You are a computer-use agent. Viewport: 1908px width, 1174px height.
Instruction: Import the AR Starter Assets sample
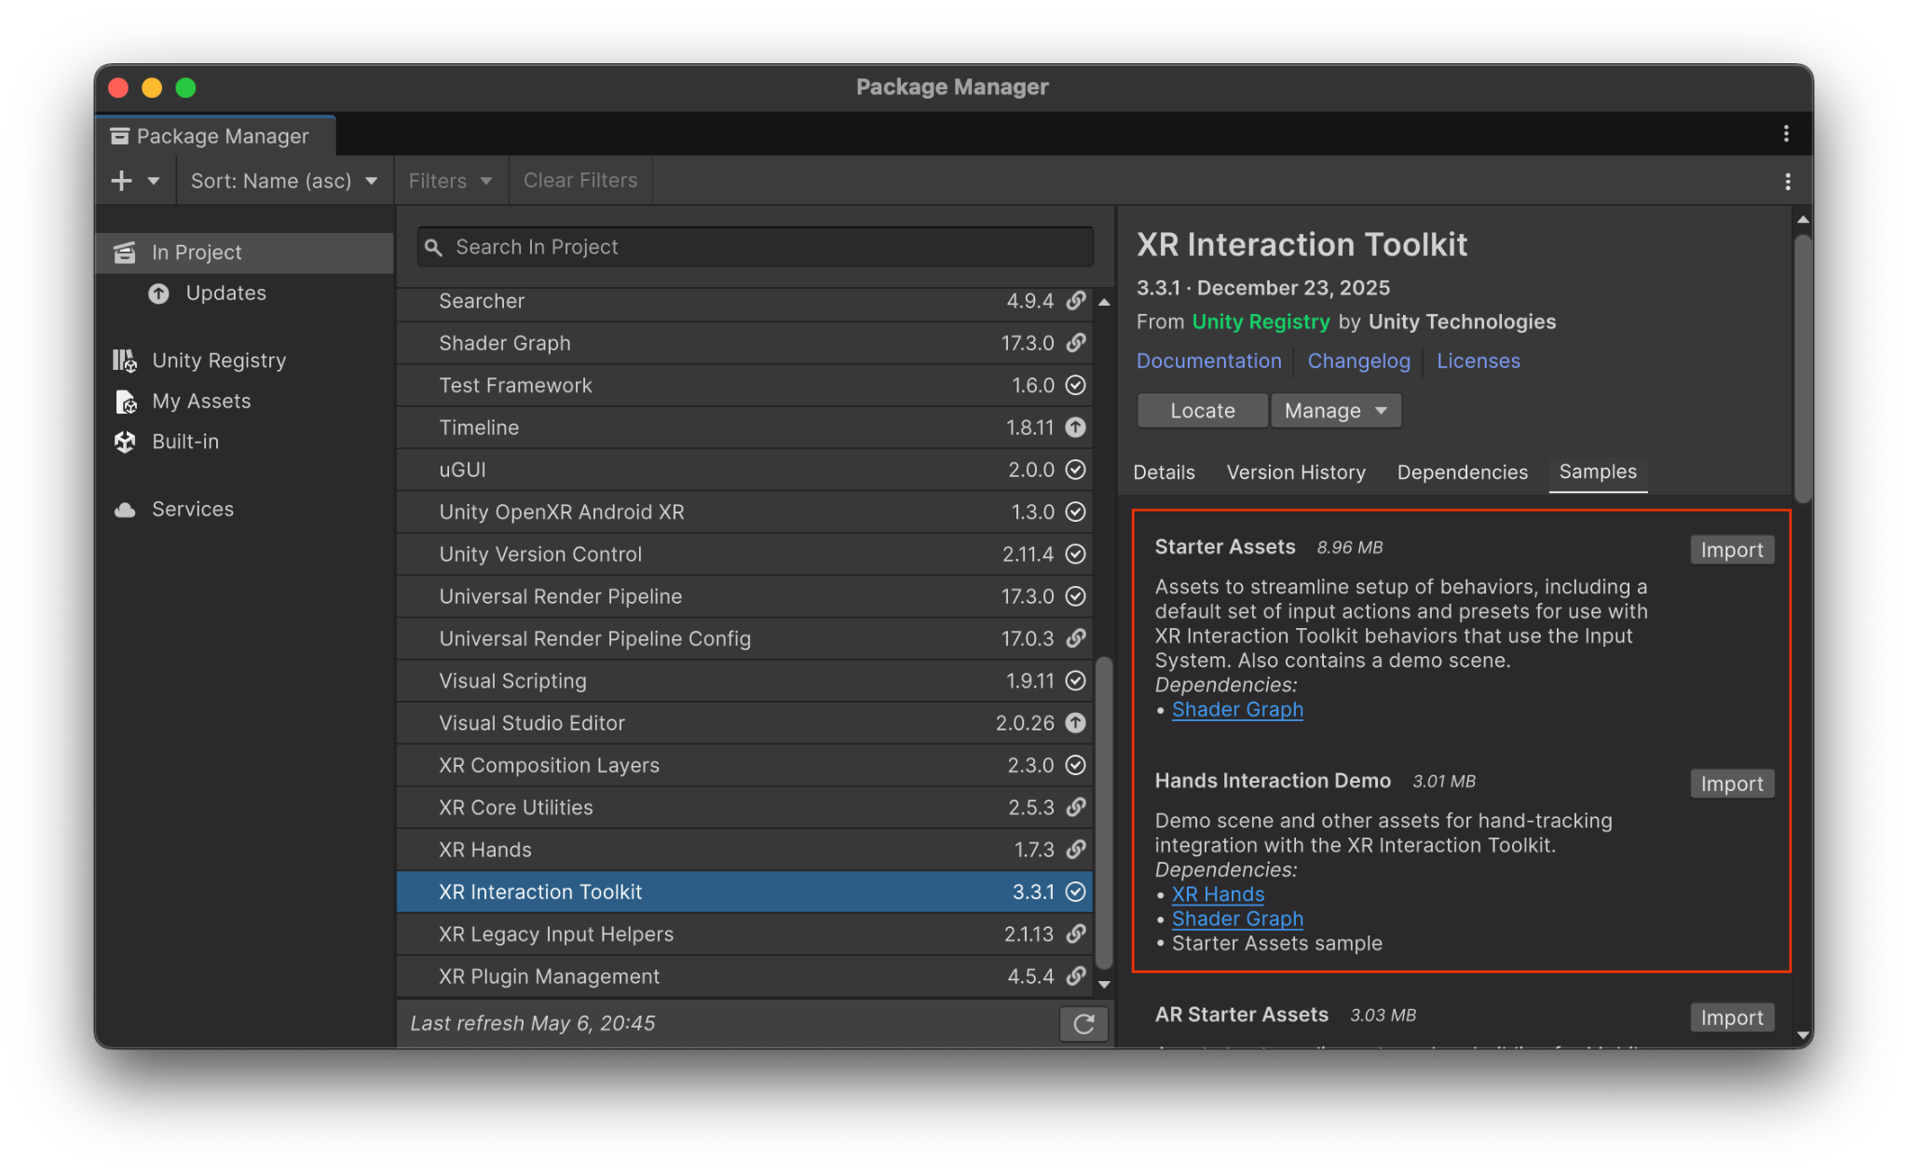click(1732, 1018)
